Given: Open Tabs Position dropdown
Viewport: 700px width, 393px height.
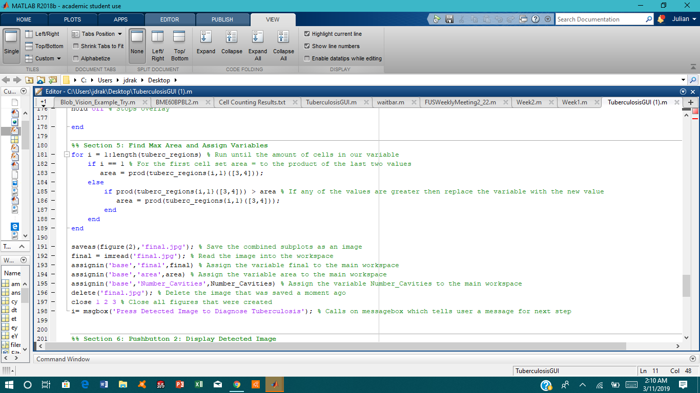Looking at the screenshot, I should coord(97,34).
